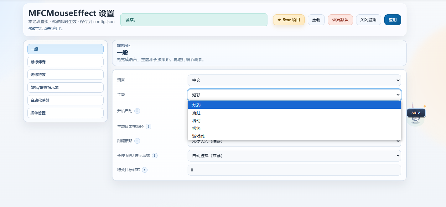Click the 长按 GPU 展示后端 label text
The image size is (446, 207).
[133, 156]
